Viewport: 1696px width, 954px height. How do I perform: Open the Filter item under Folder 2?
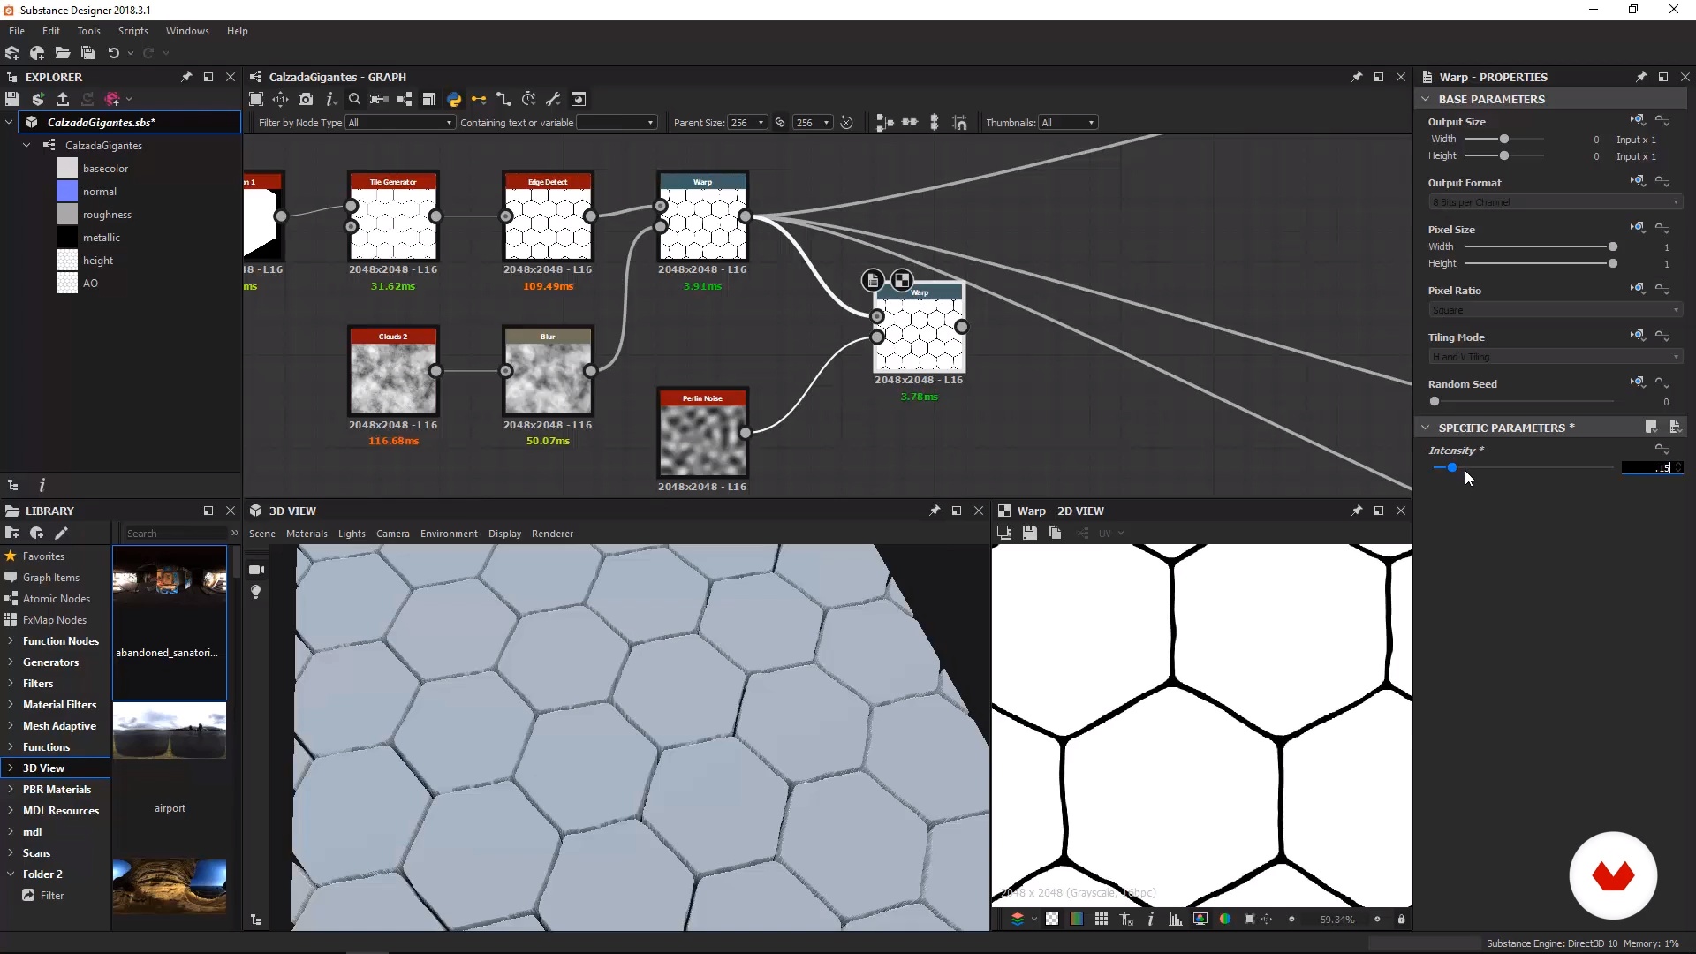point(52,895)
